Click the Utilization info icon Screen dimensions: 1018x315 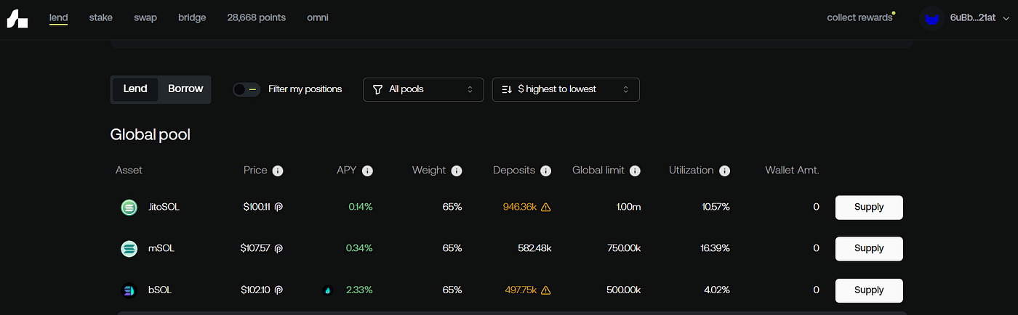pyautogui.click(x=724, y=171)
